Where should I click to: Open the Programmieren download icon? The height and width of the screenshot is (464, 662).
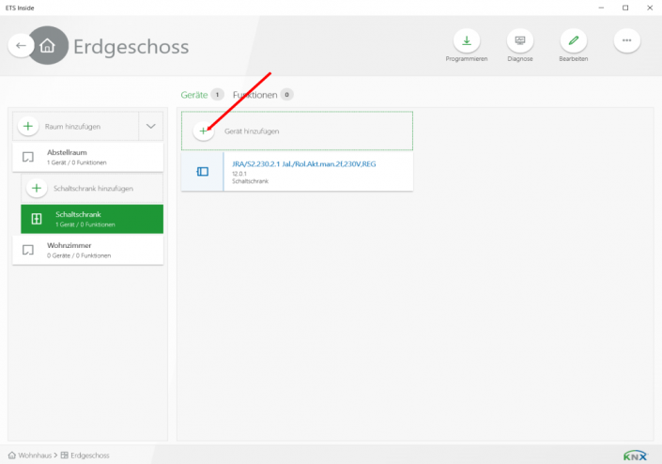pos(467,40)
